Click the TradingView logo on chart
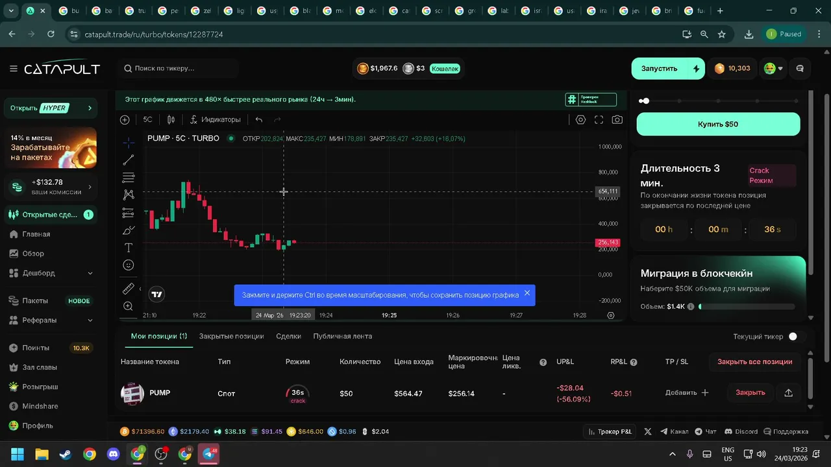 click(x=156, y=294)
